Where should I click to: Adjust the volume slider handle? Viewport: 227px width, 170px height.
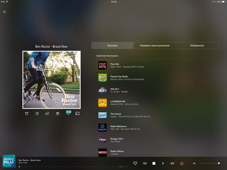(x=219, y=163)
